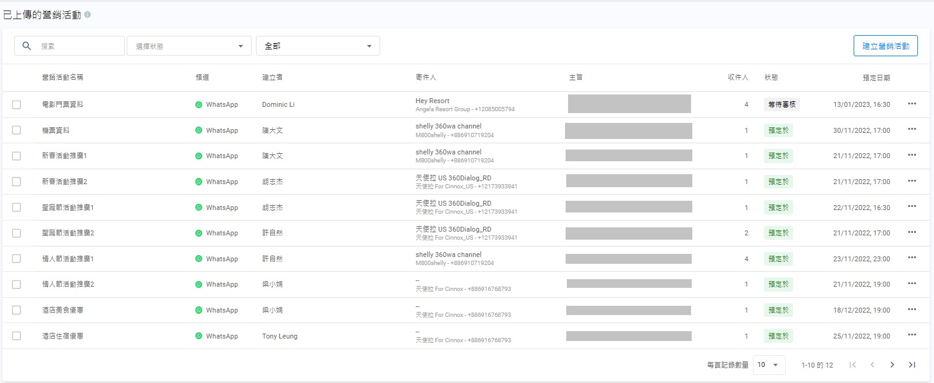The width and height of the screenshot is (934, 383).
Task: Open the 聖誕節活動推廣1 campaign name
Action: tap(68, 208)
